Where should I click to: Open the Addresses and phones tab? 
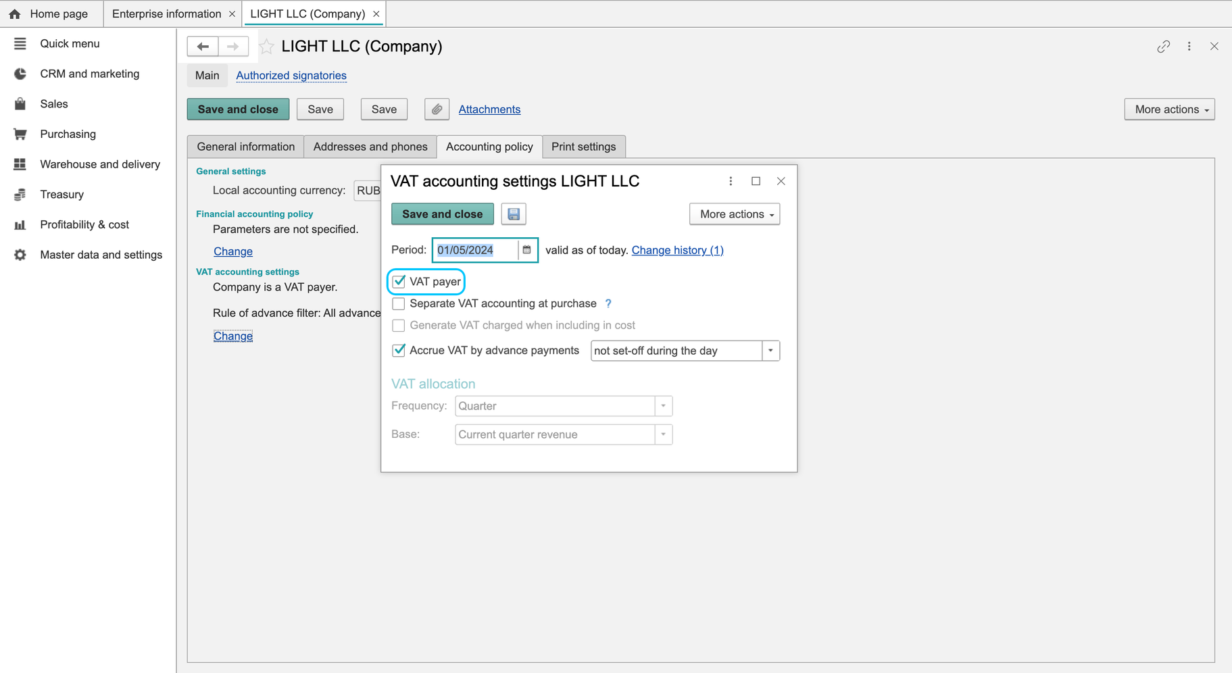coord(370,147)
